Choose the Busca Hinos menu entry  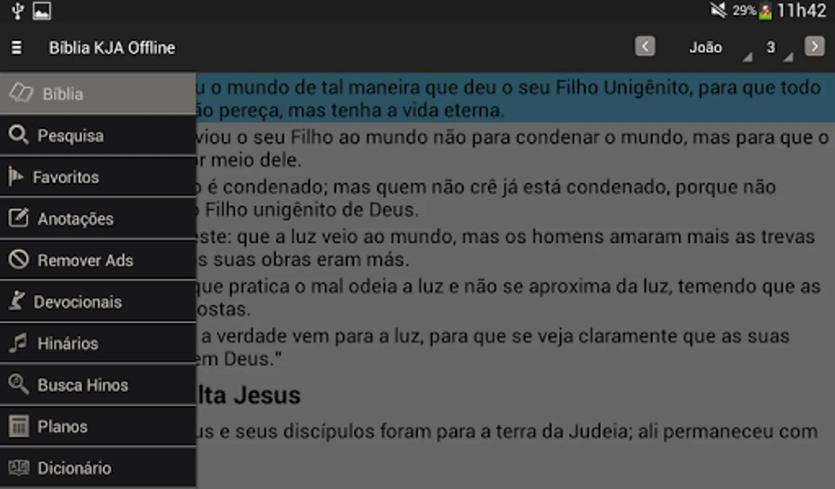click(x=98, y=385)
